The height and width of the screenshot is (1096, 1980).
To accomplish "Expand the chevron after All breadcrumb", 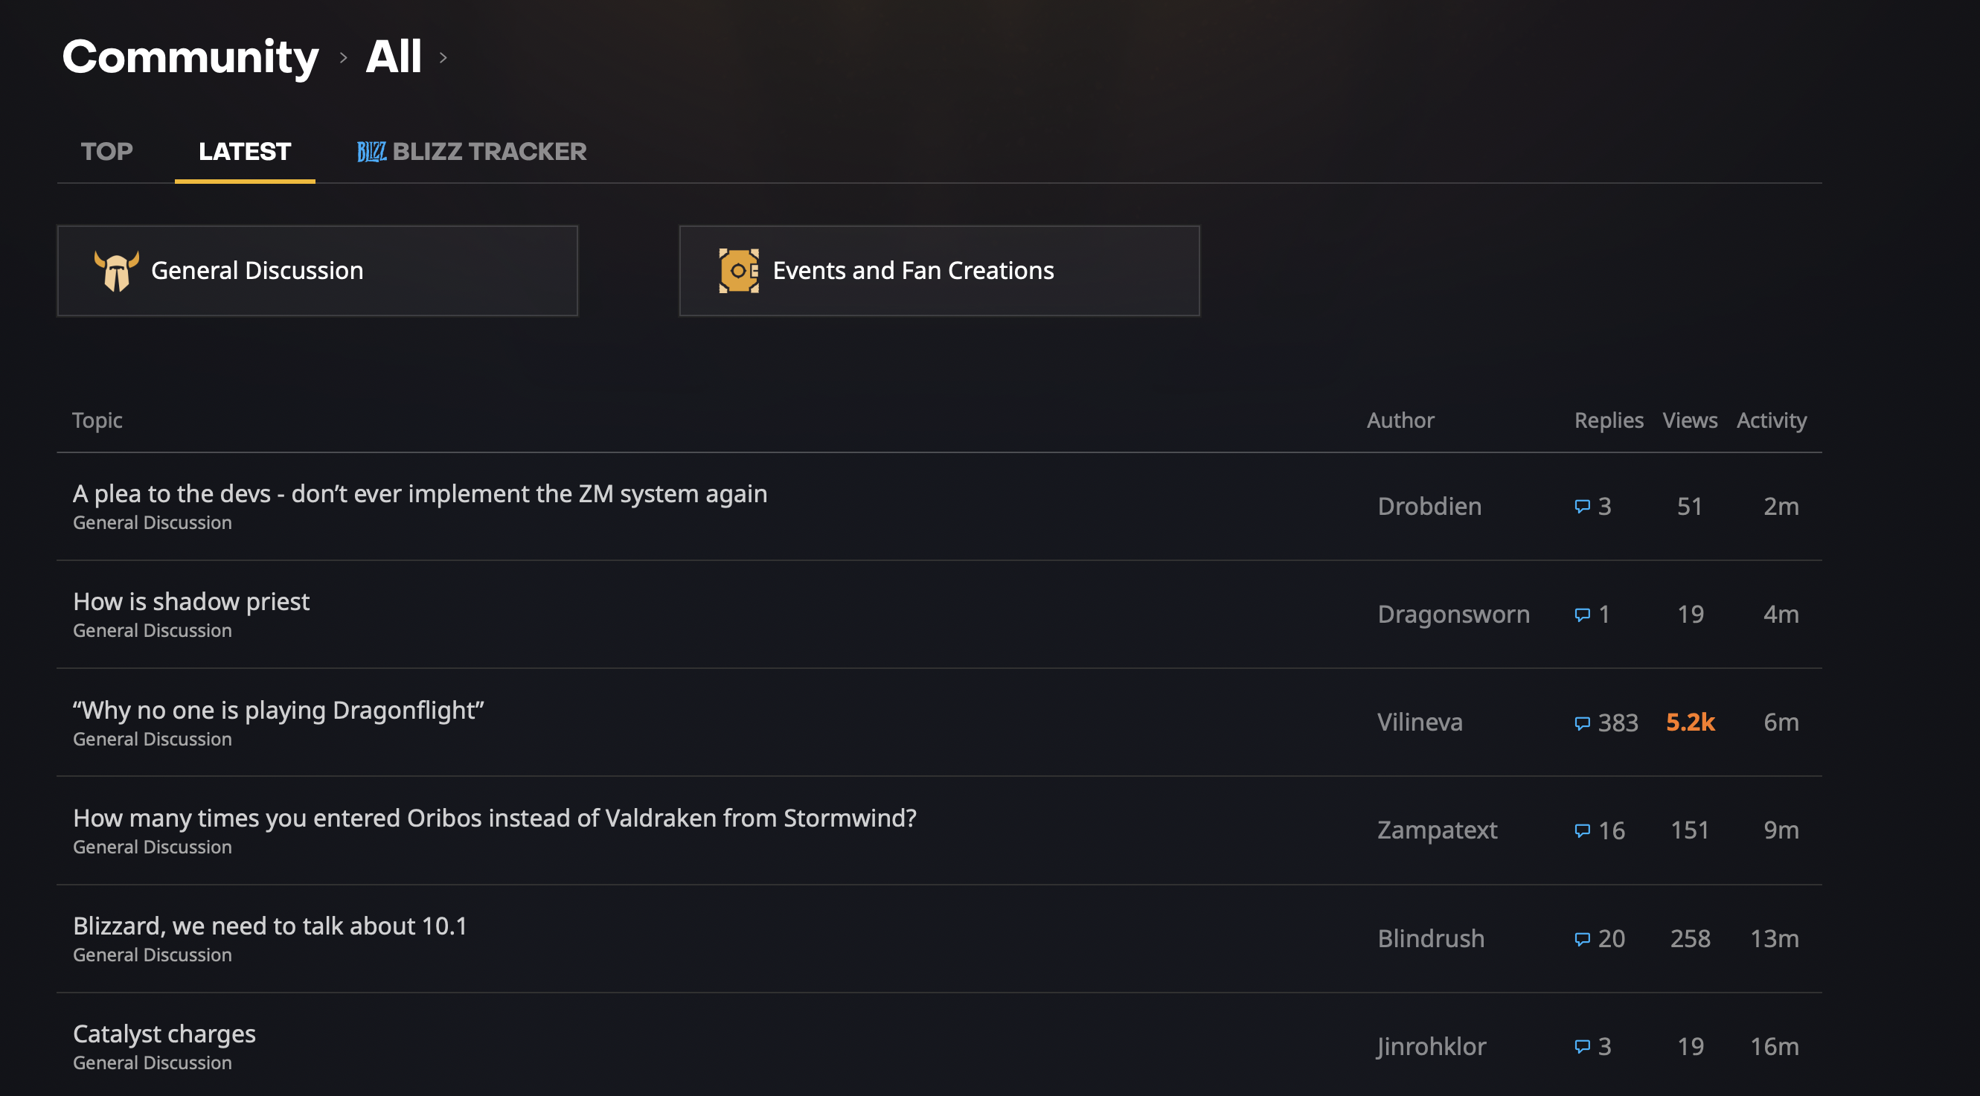I will coord(443,57).
